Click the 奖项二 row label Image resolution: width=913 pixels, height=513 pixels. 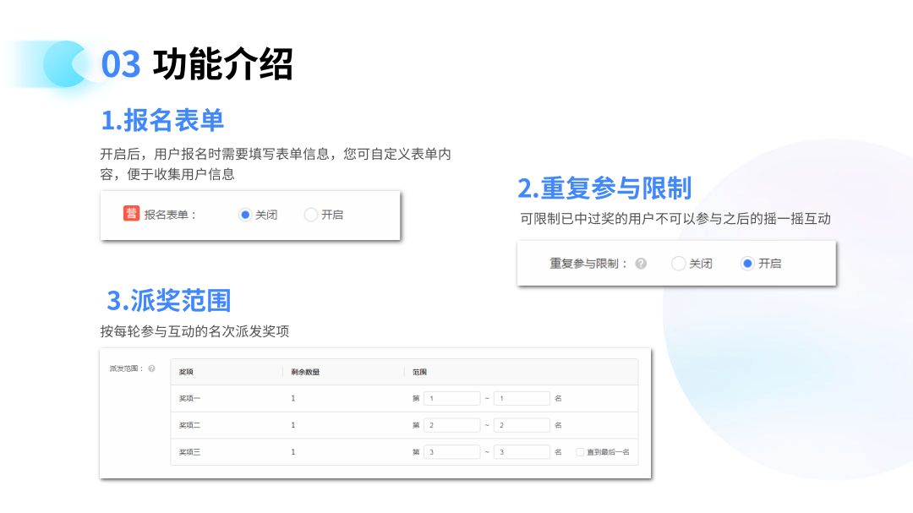tap(189, 425)
